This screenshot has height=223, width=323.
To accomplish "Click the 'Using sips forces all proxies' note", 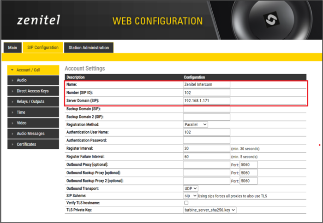I will coord(233,196).
